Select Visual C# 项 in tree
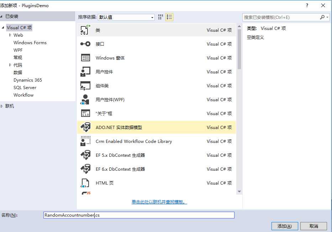 (19, 27)
